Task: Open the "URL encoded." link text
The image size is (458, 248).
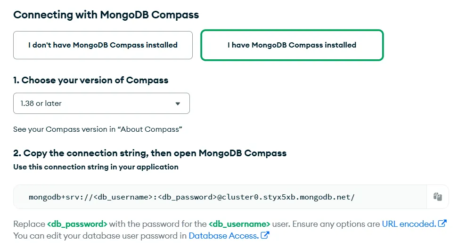Action: coord(409,224)
